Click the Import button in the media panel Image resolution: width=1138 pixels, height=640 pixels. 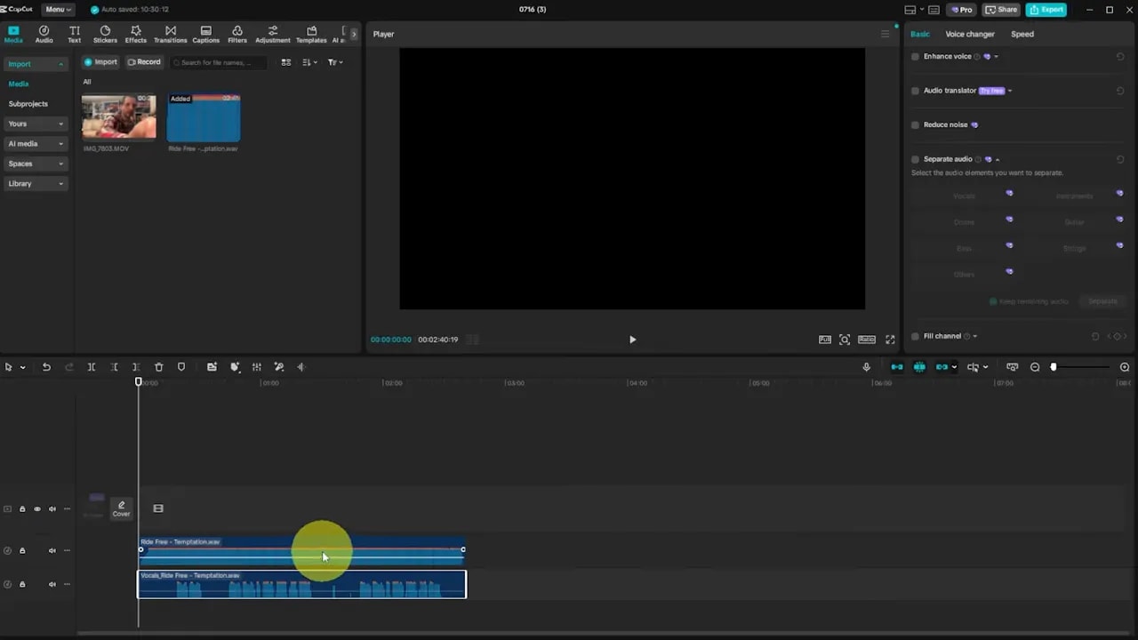pos(100,61)
